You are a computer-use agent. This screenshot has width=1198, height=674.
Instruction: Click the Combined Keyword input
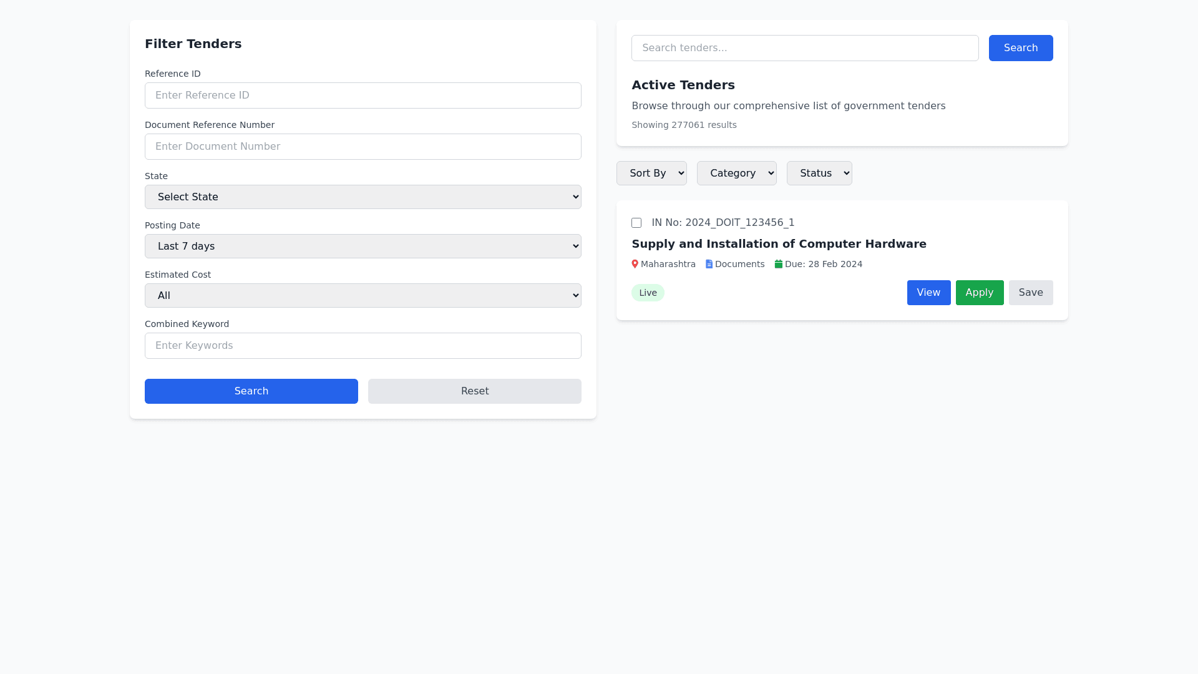363,345
